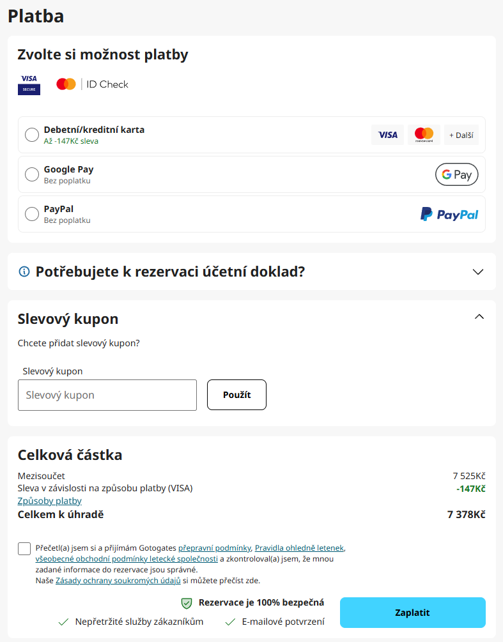
Task: Collapse the Slevový kupon section
Action: tap(479, 316)
